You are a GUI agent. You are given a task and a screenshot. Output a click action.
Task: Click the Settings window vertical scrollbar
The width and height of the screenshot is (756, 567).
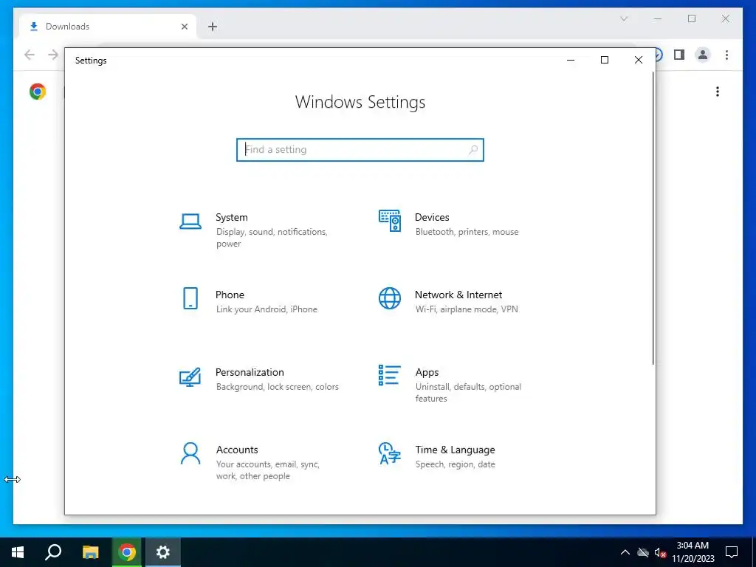(653, 218)
